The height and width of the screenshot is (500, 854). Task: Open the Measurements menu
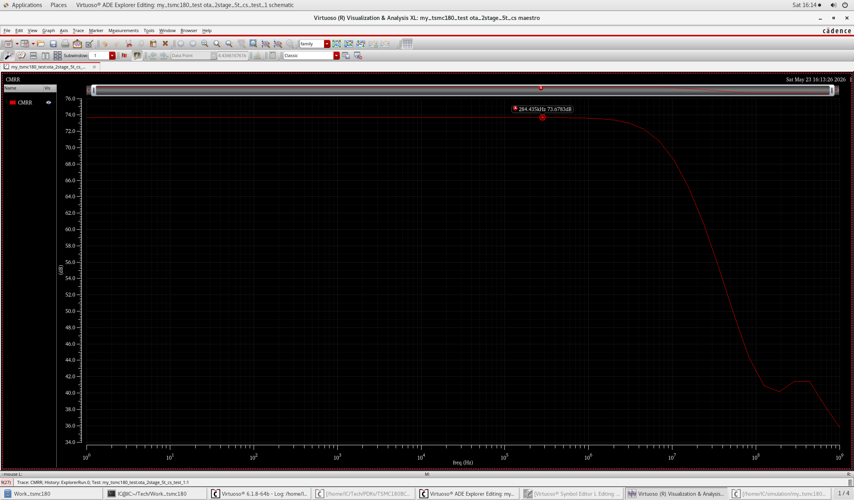pyautogui.click(x=123, y=31)
